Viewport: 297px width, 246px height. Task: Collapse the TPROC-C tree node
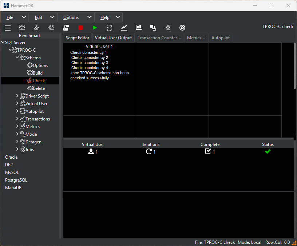[x=10, y=50]
